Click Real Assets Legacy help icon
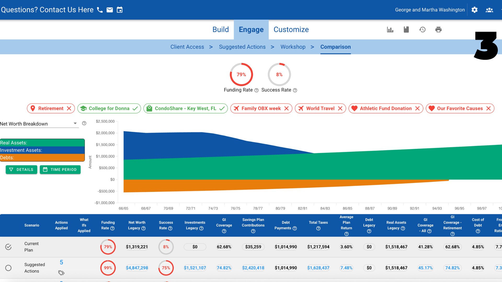Screen dimensions: 502x282 click(x=403, y=228)
